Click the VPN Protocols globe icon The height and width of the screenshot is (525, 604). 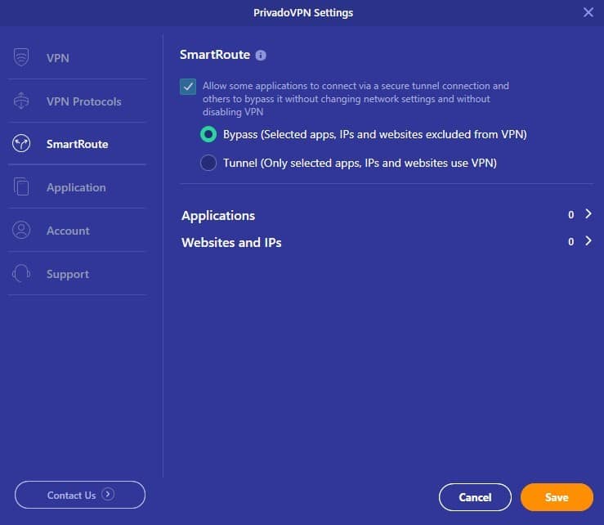coord(21,101)
